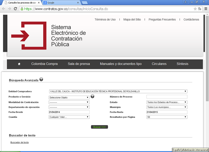
Task: Click help icon beside Producto o Servicio
Action: (x=92, y=96)
